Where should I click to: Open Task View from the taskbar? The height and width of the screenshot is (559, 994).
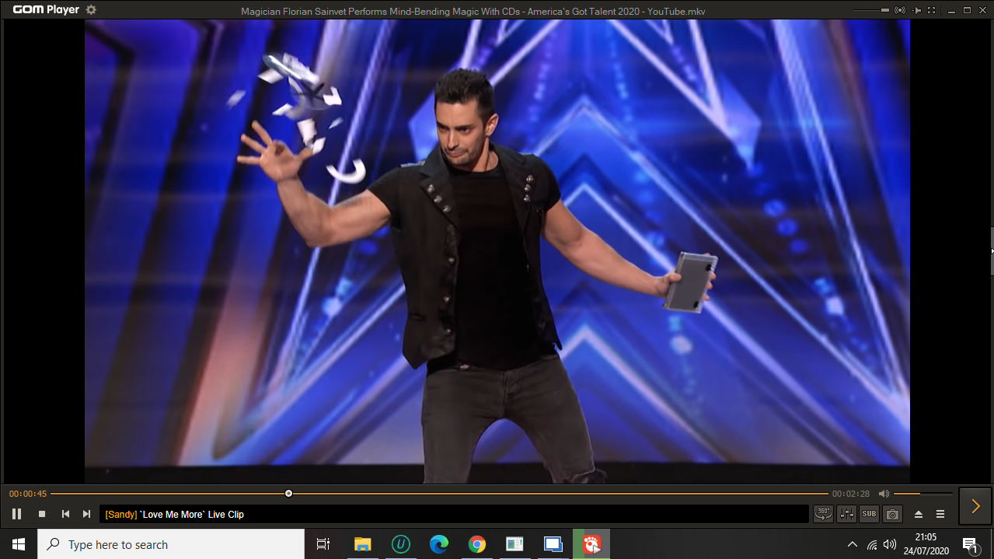[x=323, y=544]
